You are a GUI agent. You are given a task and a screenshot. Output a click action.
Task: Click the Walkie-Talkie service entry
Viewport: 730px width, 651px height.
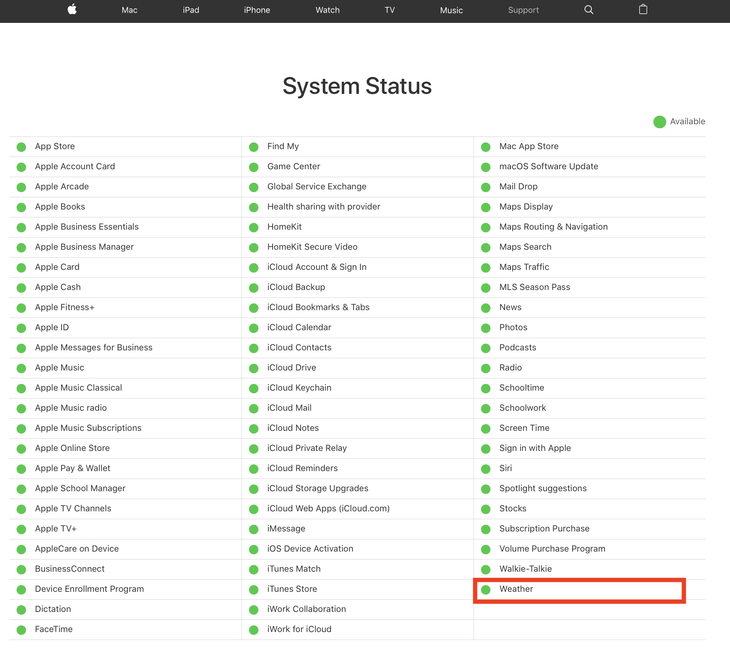tap(526, 569)
